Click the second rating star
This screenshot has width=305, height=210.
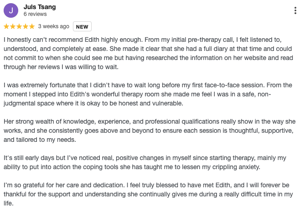[12, 26]
